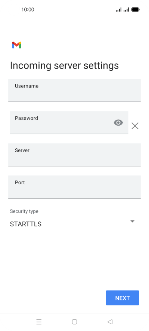Click into the Server field

coord(74,155)
